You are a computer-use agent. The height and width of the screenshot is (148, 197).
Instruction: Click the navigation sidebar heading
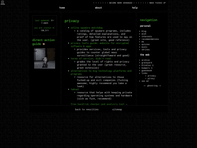(x=148, y=20)
